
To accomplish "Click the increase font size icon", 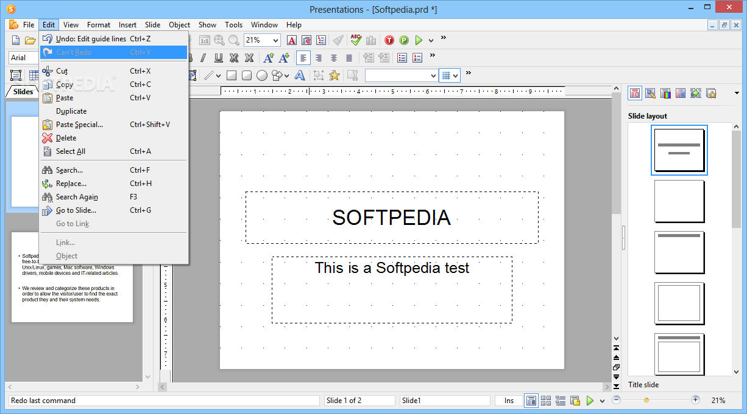I will (x=268, y=58).
